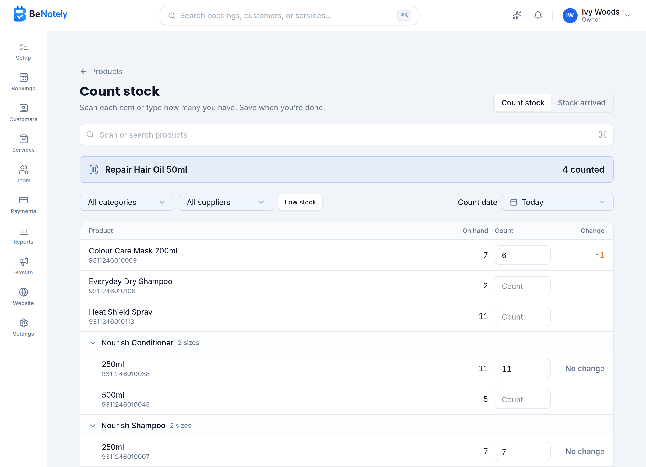Click the Count field for Colour Care Mask

point(522,255)
